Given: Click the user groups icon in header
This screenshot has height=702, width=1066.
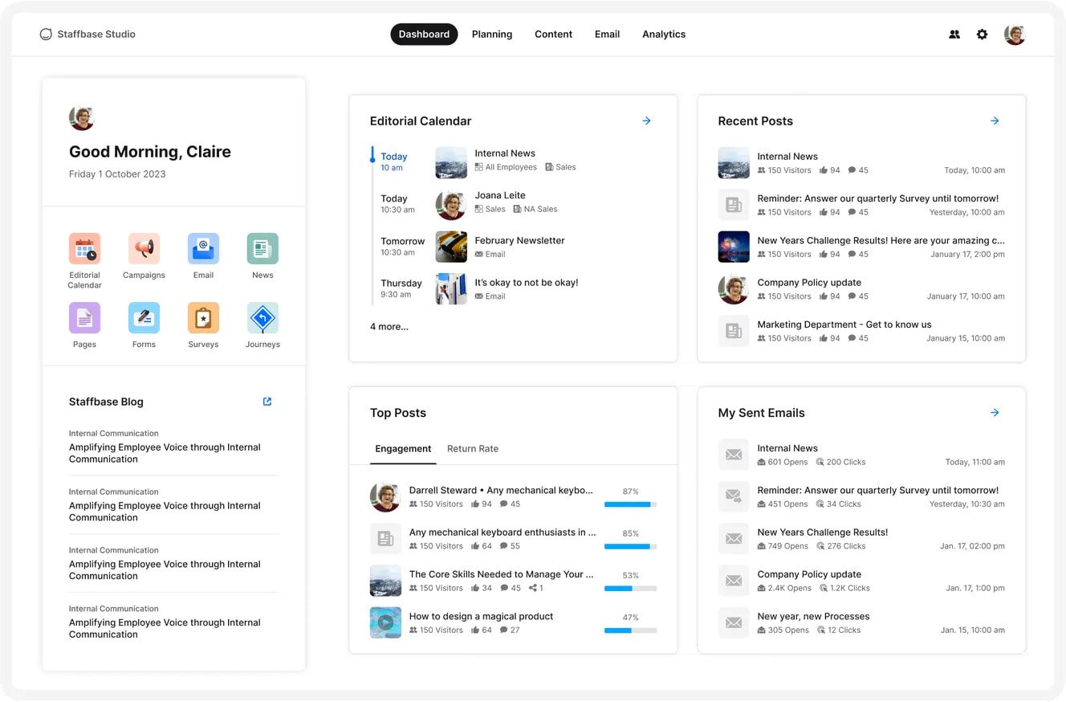Looking at the screenshot, I should pyautogui.click(x=954, y=34).
